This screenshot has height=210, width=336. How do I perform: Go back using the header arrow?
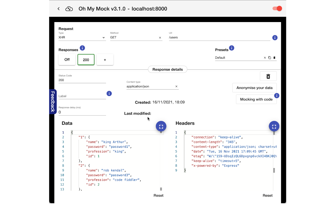pyautogui.click(x=59, y=9)
